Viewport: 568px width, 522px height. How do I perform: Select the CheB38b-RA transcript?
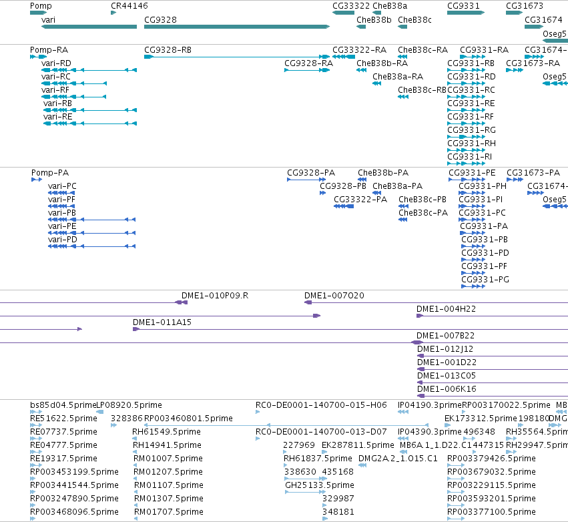362,70
